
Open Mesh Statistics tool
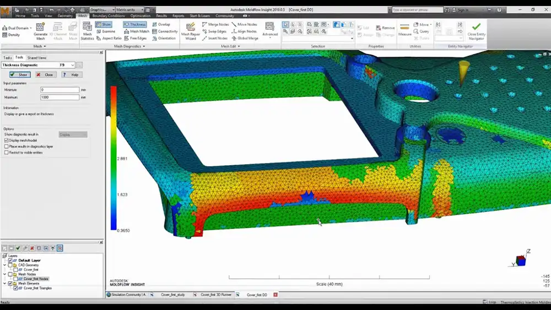87,31
